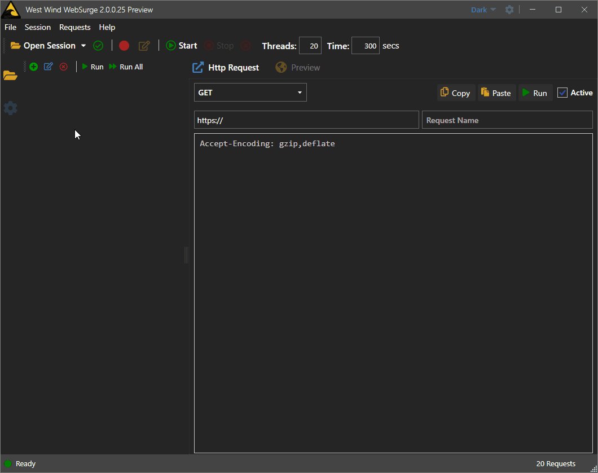598x473 pixels.
Task: Open settings gear in title bar
Action: pos(509,10)
